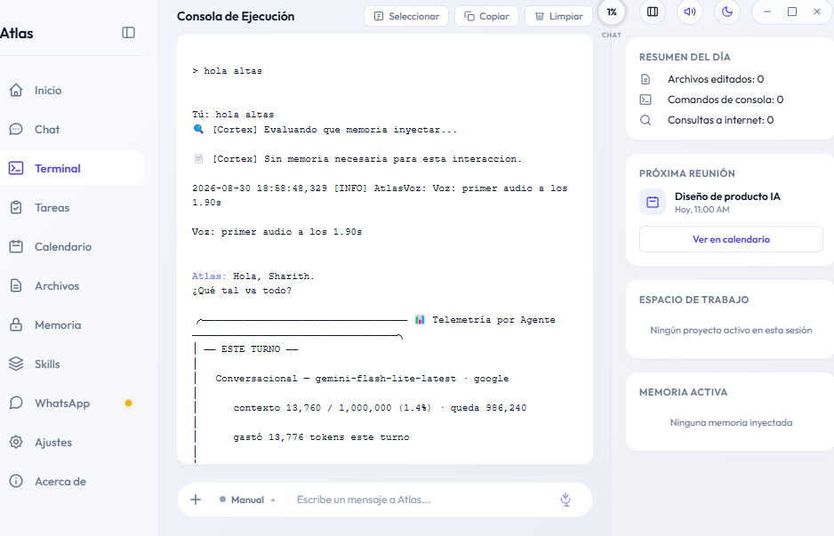This screenshot has width=834, height=536.
Task: Open the Manual mode dropdown
Action: pos(247,500)
